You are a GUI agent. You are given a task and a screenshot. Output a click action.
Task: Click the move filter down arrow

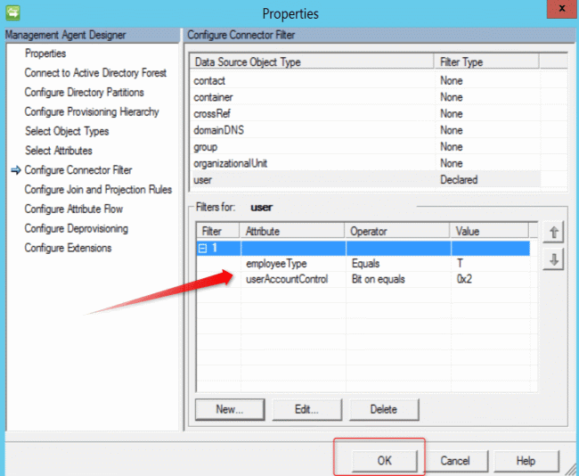pos(553,259)
